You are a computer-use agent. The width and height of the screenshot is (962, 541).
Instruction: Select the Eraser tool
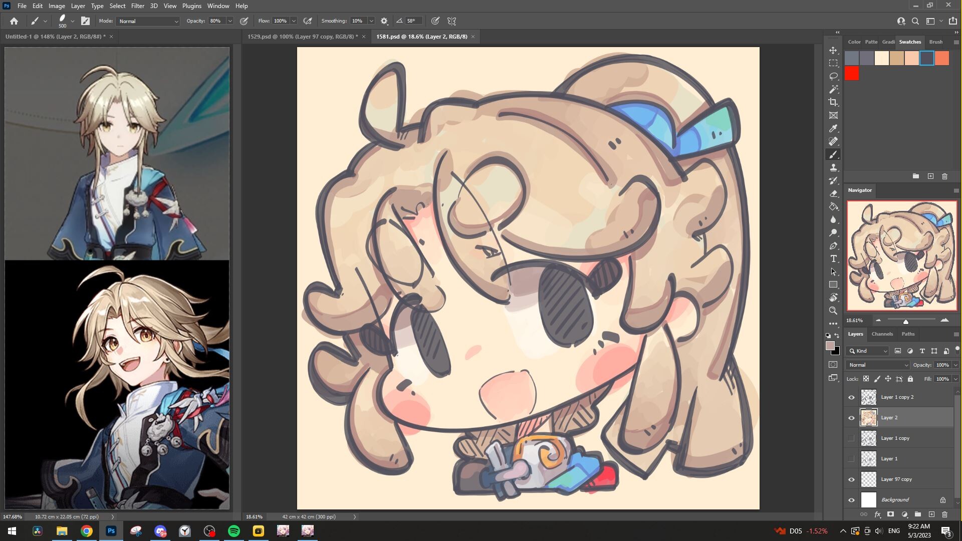point(833,193)
